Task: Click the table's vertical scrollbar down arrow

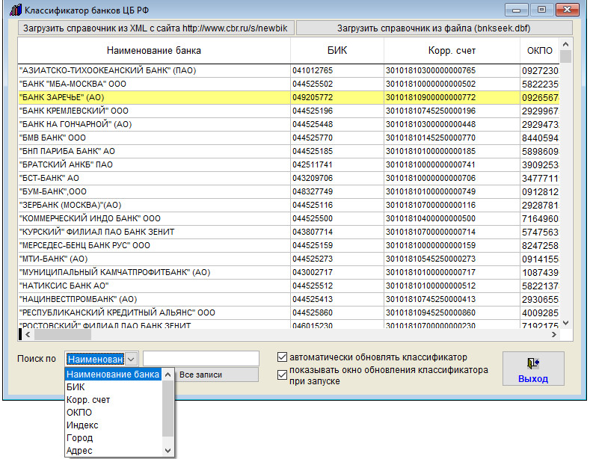Action: 566,323
